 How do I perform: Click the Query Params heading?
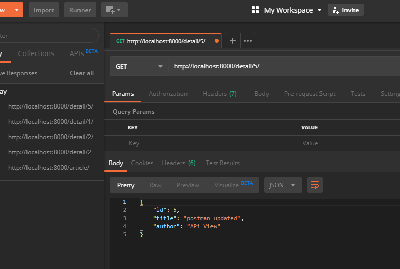point(134,112)
